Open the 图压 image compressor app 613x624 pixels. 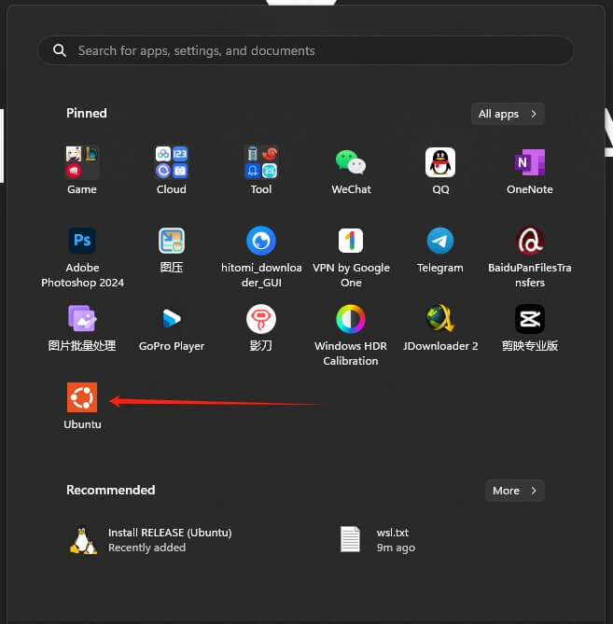[172, 250]
